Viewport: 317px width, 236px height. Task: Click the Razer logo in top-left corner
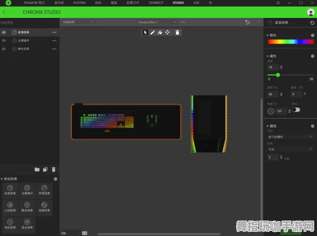tap(9, 3)
